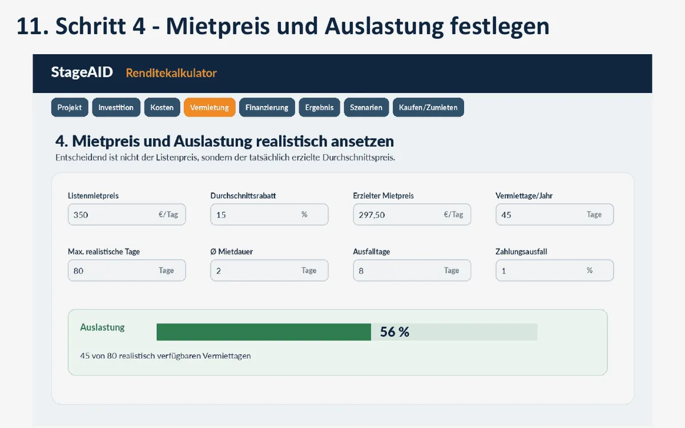Click heading '4. Mietpreis und Auslastung realistisch ansetzen'
The width and height of the screenshot is (685, 428).
coord(224,141)
